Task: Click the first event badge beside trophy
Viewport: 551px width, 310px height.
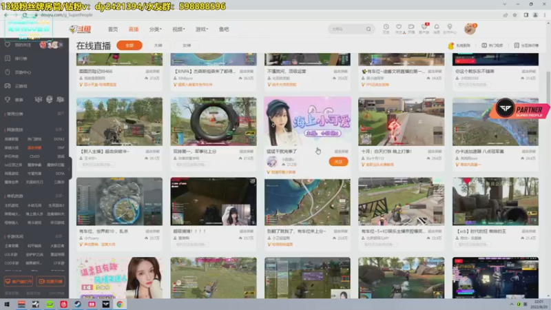Action: [39, 99]
